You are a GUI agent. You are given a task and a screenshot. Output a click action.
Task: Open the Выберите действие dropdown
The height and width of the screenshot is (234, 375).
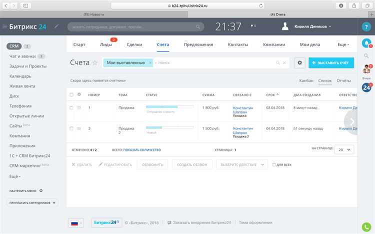242,164
